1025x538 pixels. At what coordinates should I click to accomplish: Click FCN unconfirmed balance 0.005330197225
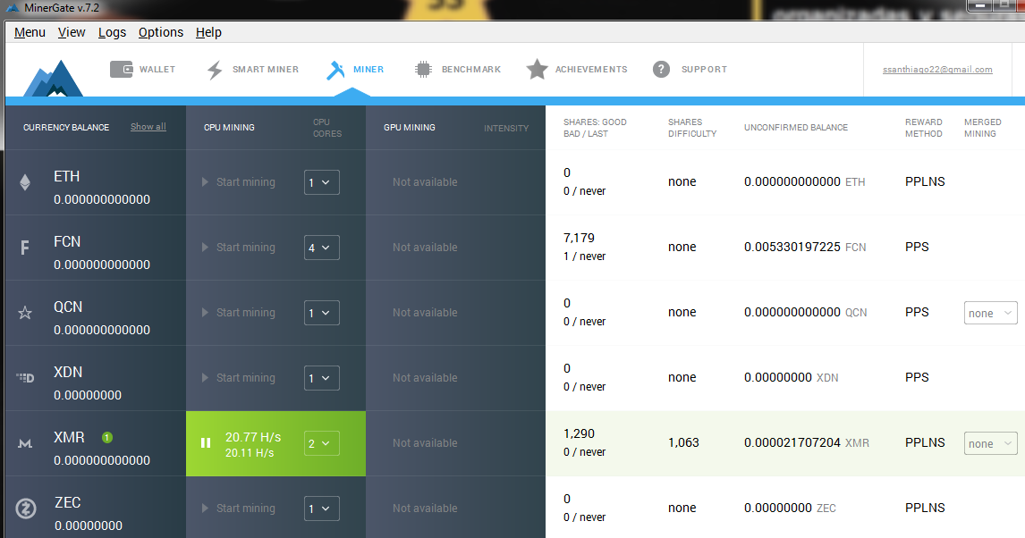point(792,247)
